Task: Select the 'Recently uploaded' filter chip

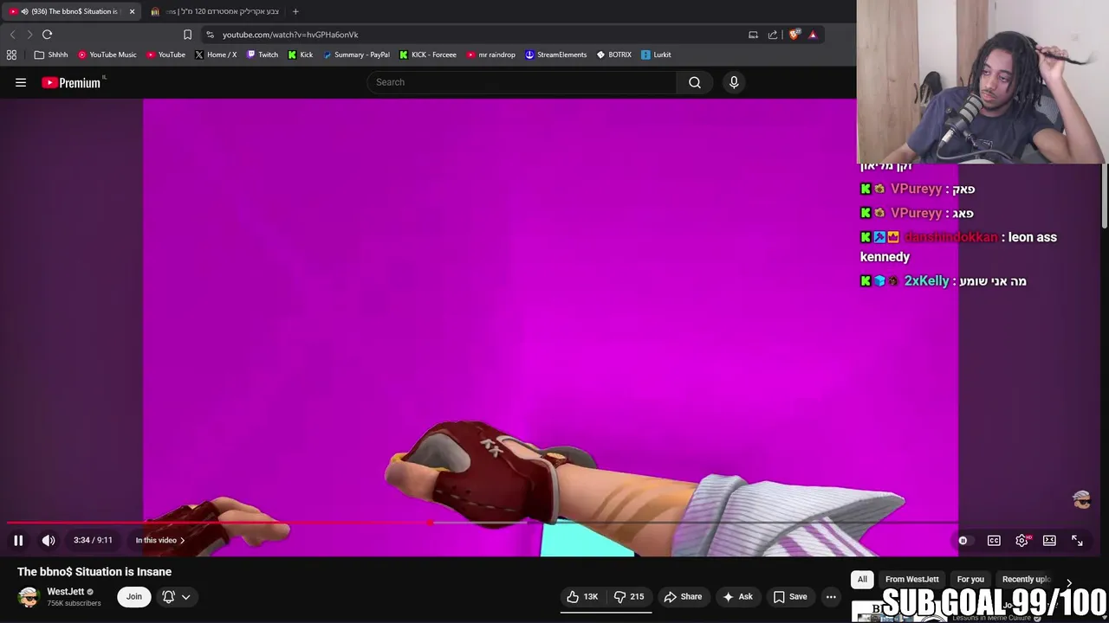Action: (x=1026, y=579)
